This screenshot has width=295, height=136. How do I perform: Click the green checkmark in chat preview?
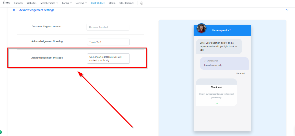[x=217, y=104]
